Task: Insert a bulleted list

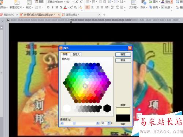Action: coord(87,2)
